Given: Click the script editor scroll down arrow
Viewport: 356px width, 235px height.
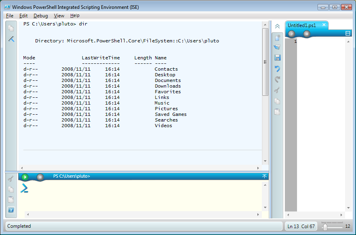Looking at the screenshot, I should [348, 208].
